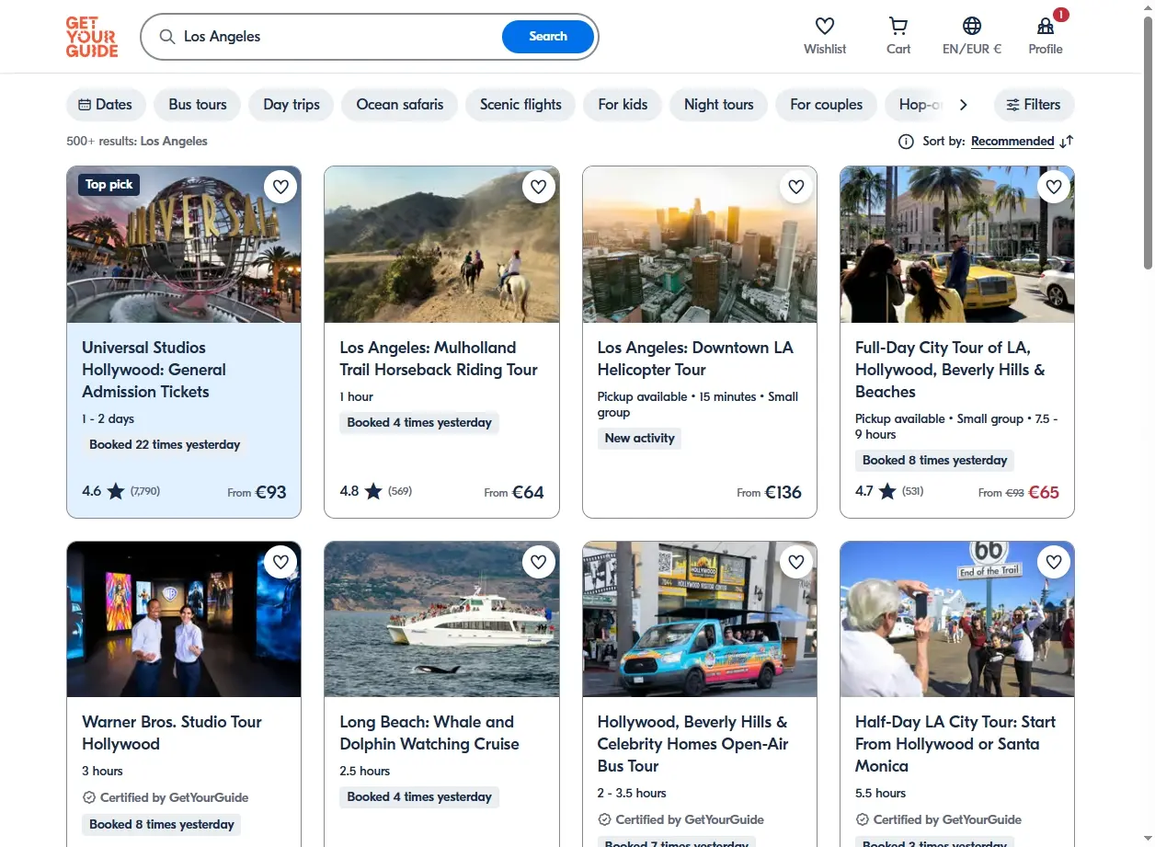Show more filter chips with right arrow
This screenshot has height=847, width=1155.
point(963,105)
